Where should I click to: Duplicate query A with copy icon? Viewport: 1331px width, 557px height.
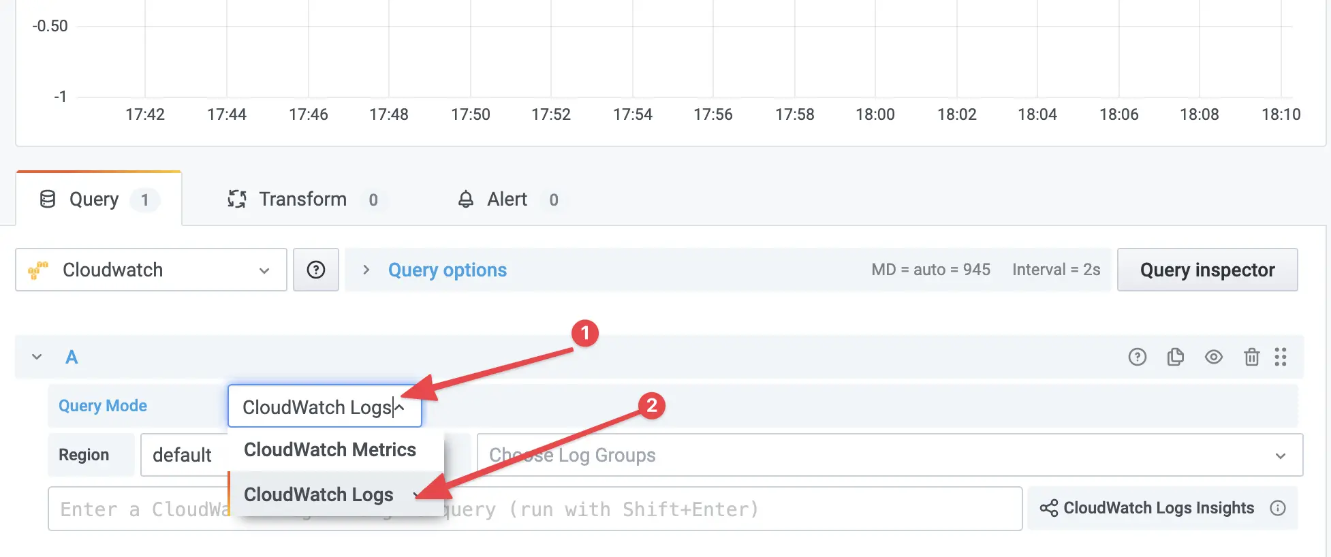pyautogui.click(x=1176, y=357)
